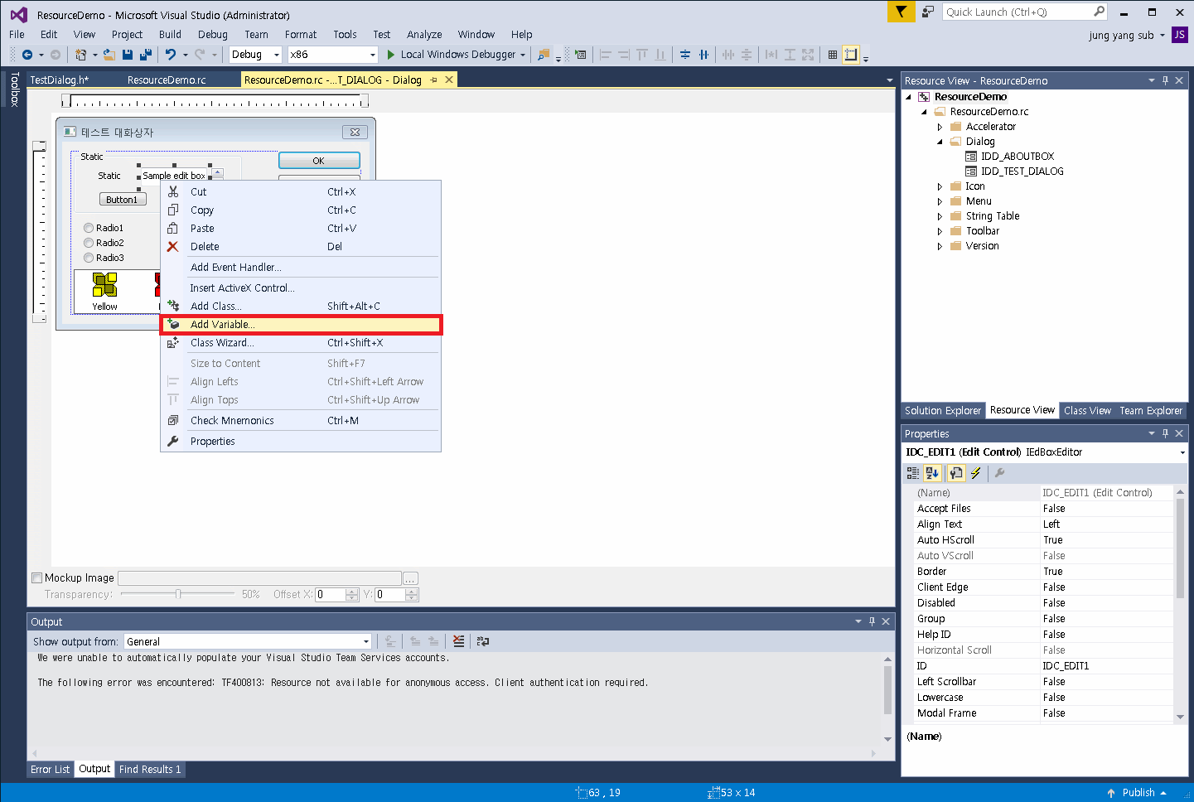Select the Radio2 radio button
1194x802 pixels.
coord(89,243)
